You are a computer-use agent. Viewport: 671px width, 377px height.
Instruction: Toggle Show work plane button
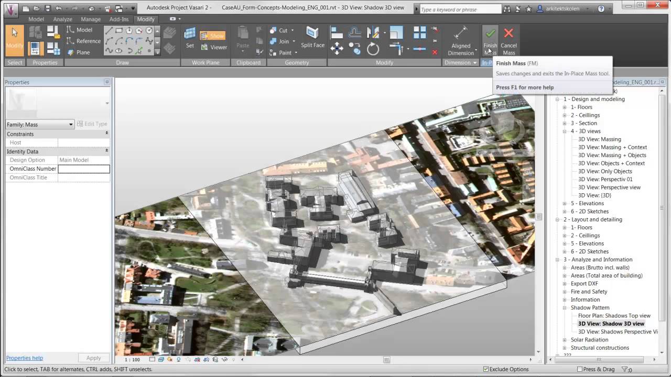pos(212,36)
